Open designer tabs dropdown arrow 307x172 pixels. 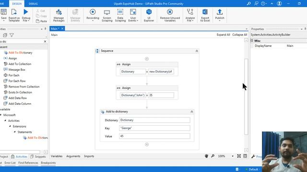247,29
